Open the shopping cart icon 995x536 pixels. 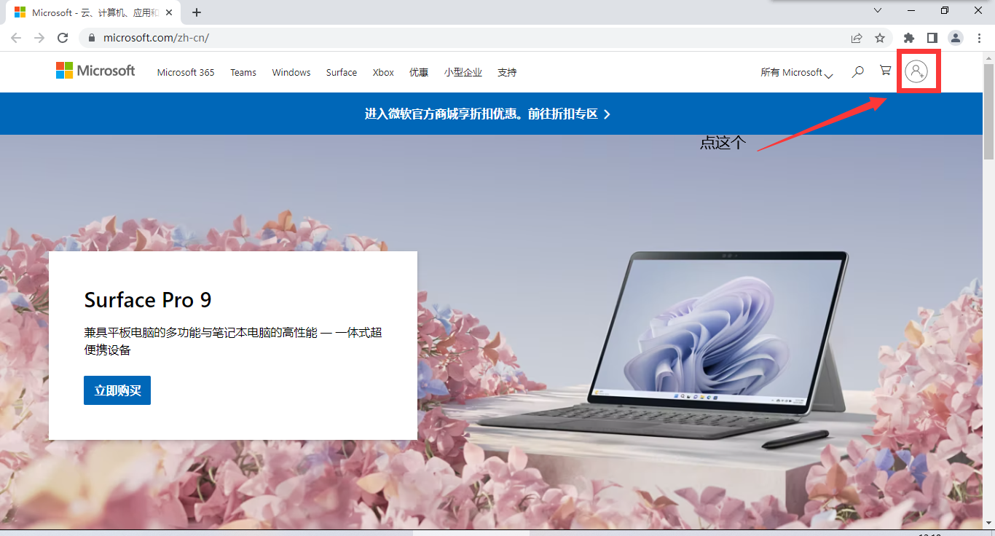[885, 71]
